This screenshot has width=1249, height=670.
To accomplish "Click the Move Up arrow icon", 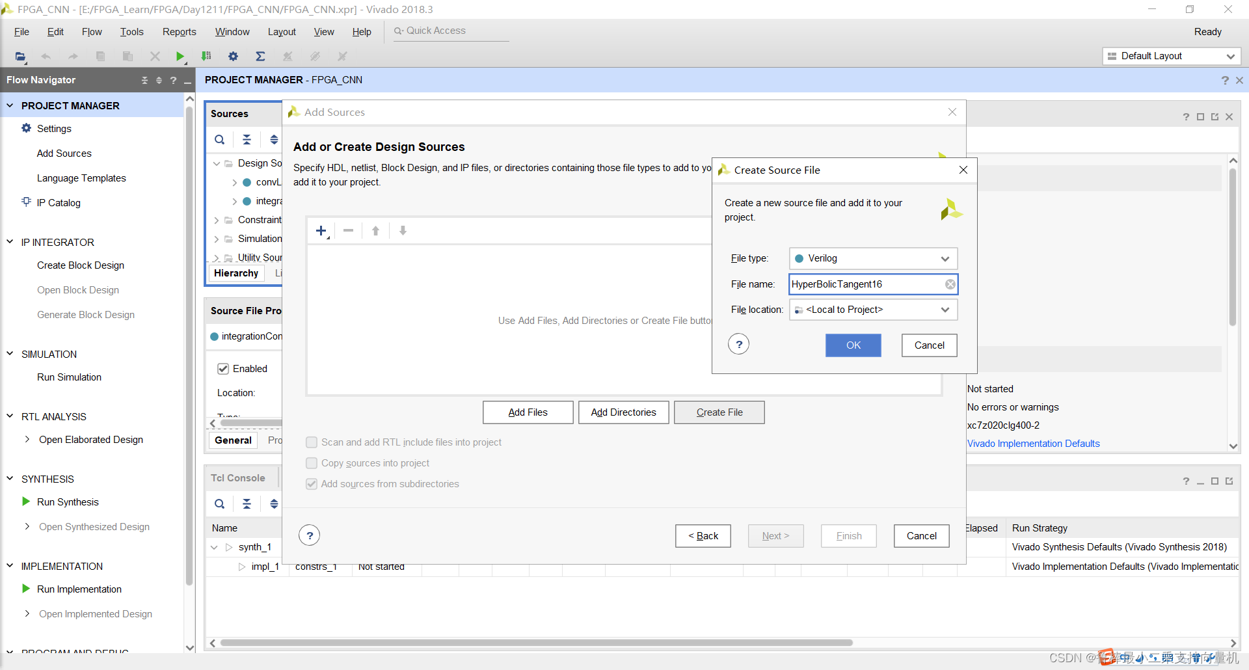I will [x=375, y=231].
